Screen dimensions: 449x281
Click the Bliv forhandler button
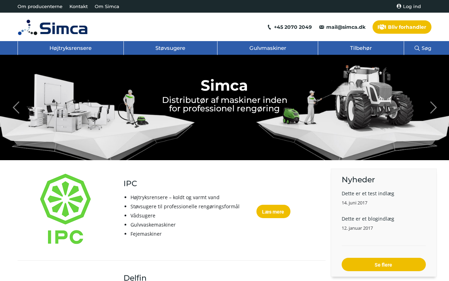(x=402, y=27)
